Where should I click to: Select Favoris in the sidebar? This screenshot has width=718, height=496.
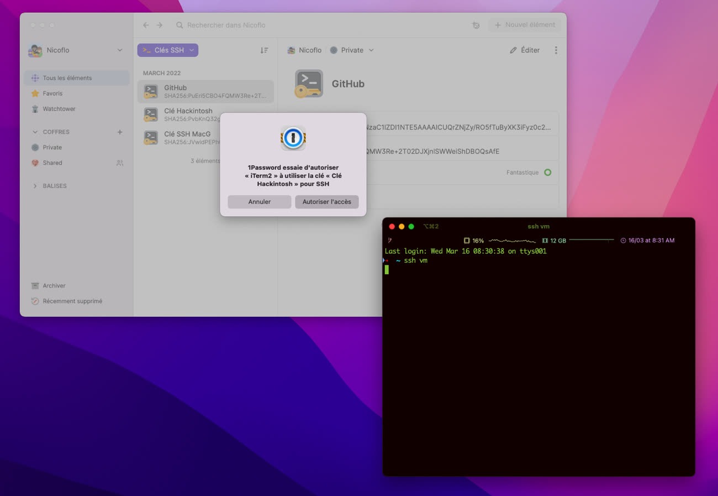52,93
